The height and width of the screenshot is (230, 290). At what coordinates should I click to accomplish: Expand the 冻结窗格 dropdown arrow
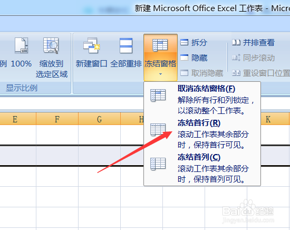click(x=160, y=74)
